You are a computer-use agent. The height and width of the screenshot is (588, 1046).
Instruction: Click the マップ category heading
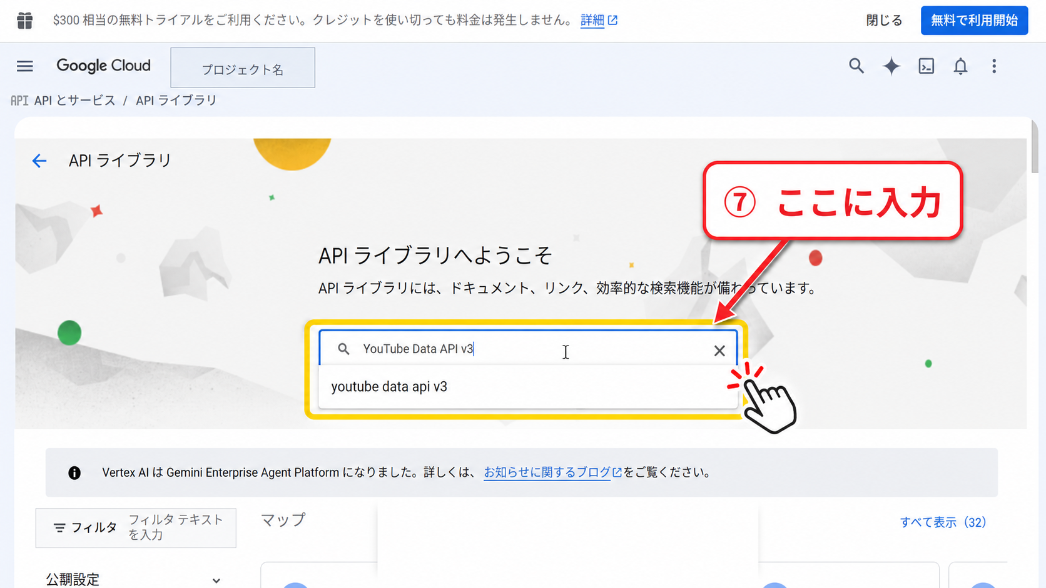283,520
